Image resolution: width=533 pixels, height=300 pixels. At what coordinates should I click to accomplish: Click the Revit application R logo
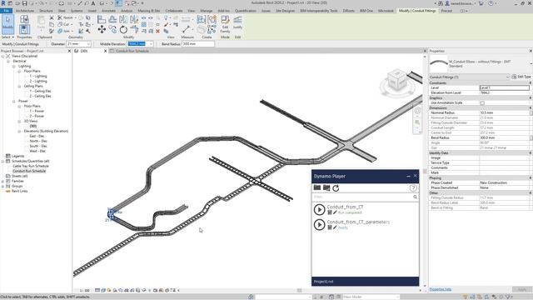pyautogui.click(x=3, y=3)
